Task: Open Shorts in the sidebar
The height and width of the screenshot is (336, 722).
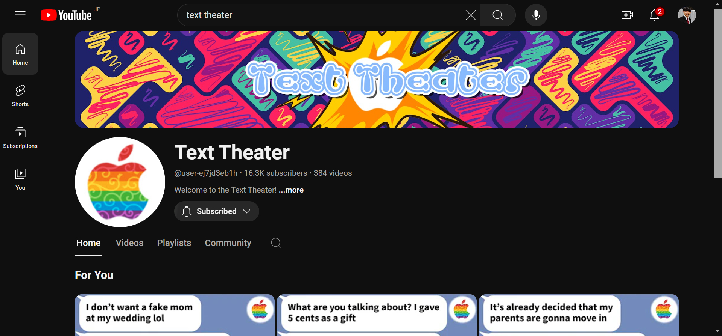Action: [x=20, y=96]
